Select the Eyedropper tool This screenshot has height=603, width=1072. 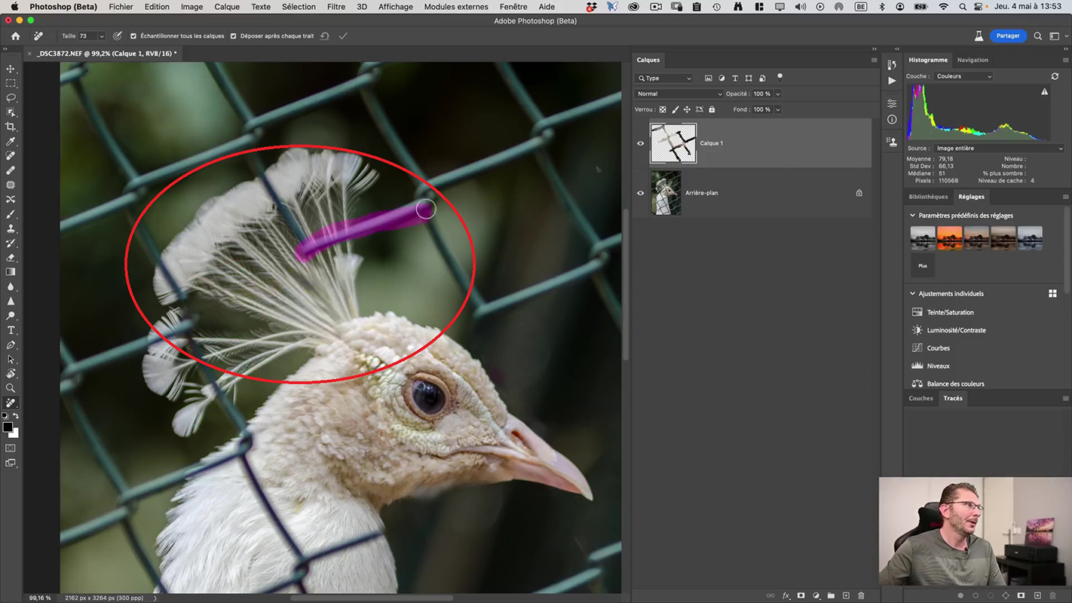(11, 142)
